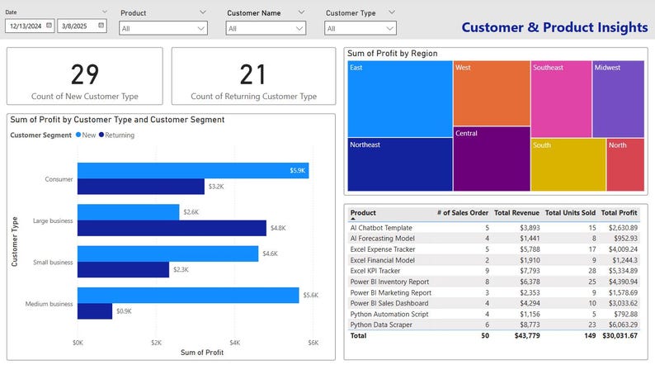This screenshot has width=655, height=365.
Task: Click the Customer Type axis label
Action: pyautogui.click(x=15, y=242)
